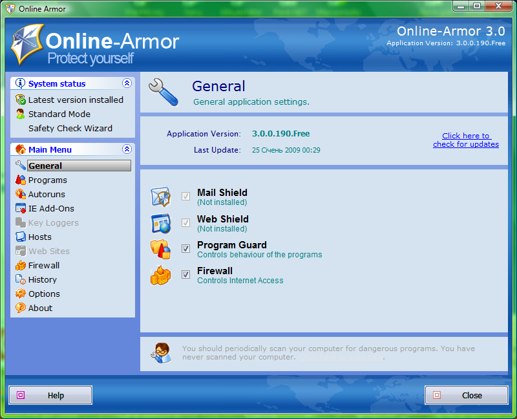The height and width of the screenshot is (419, 517).
Task: Close the window using title bar X
Action: (x=498, y=6)
